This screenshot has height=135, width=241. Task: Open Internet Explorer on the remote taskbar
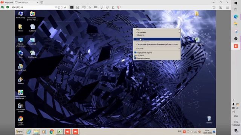[x=29, y=132]
